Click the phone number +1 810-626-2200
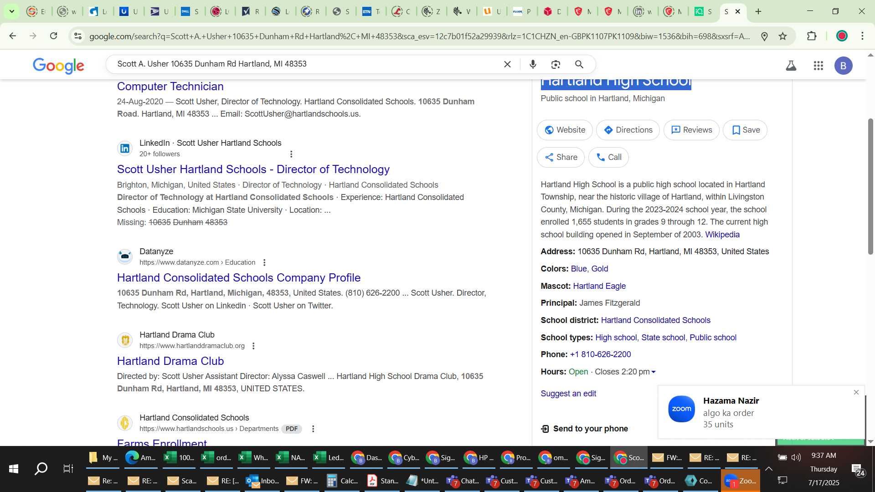875x492 pixels. coord(601,354)
